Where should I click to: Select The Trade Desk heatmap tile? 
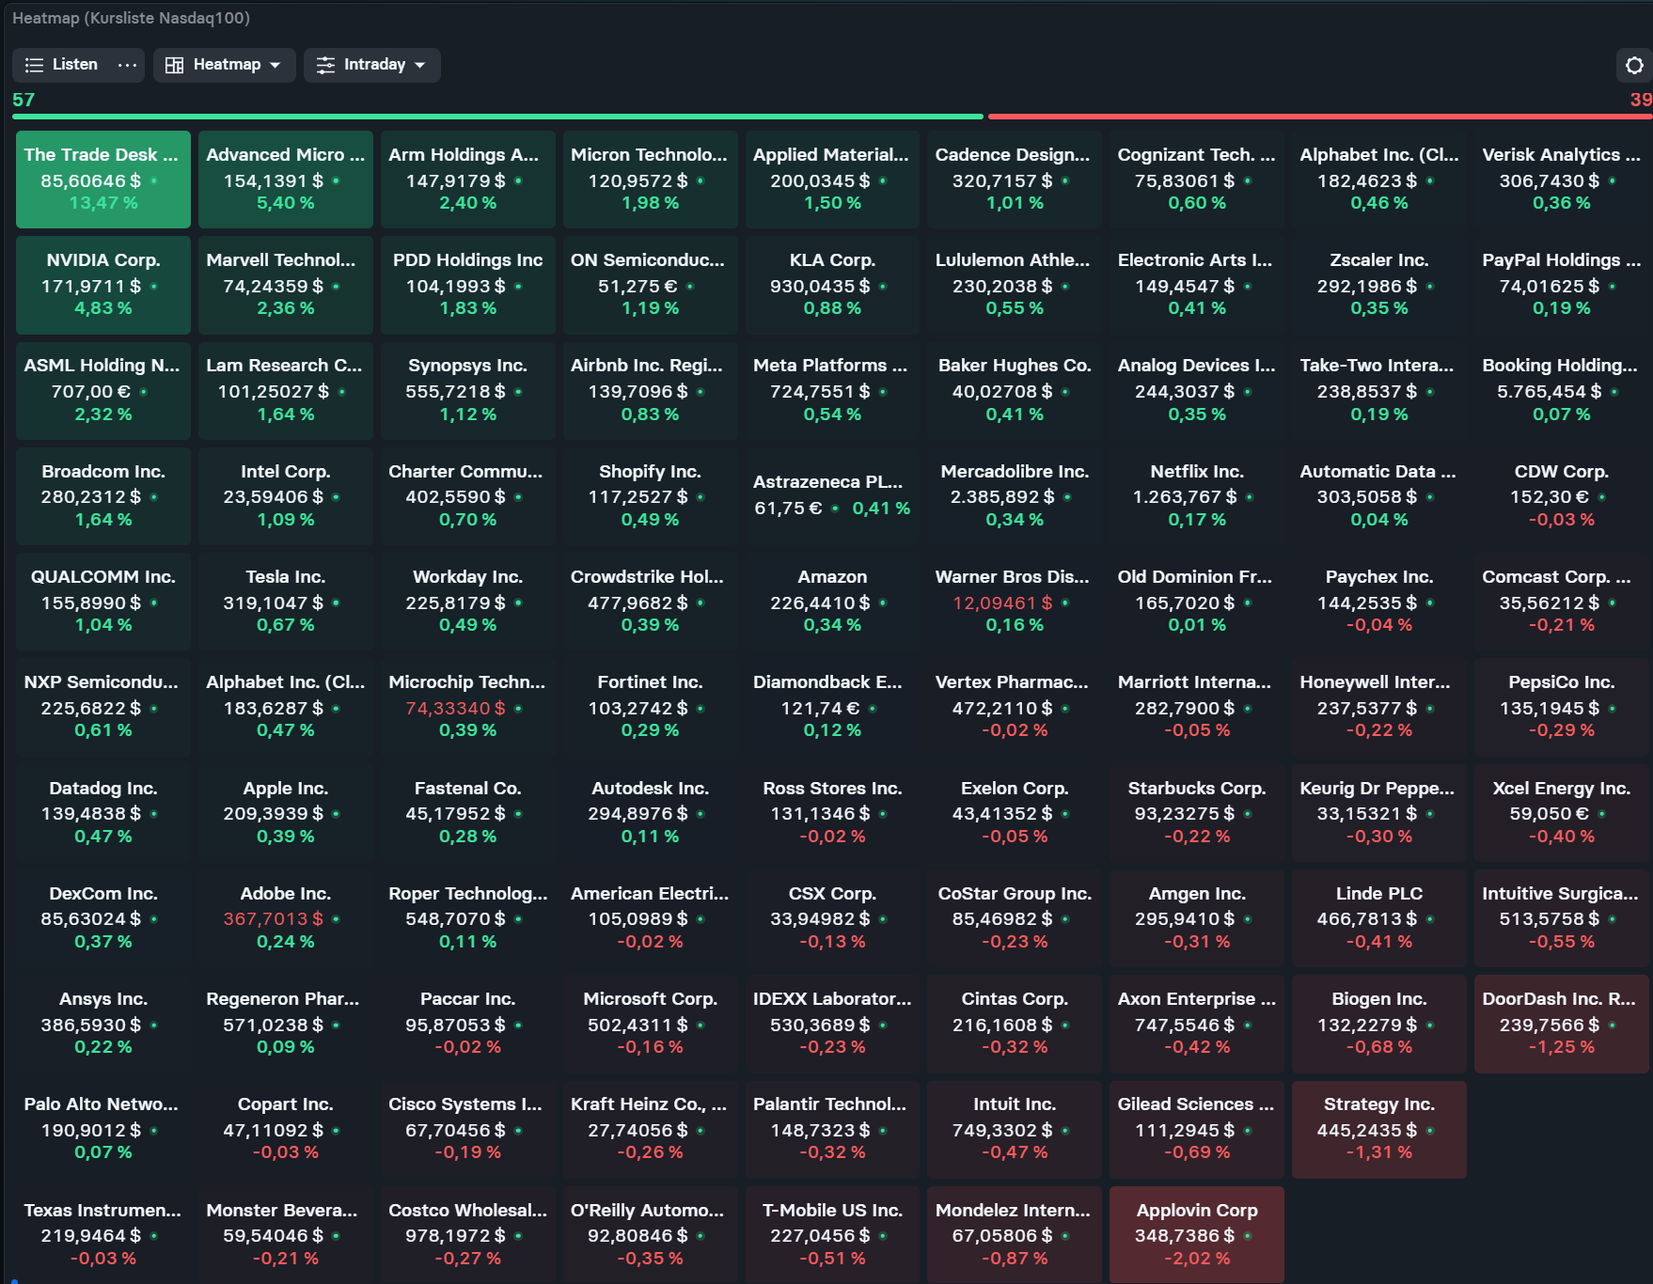pyautogui.click(x=103, y=180)
